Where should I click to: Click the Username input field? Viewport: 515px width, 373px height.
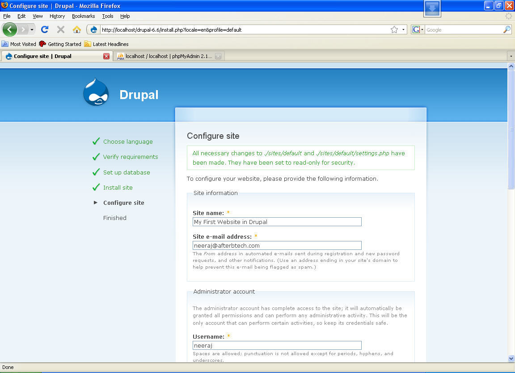coord(277,345)
